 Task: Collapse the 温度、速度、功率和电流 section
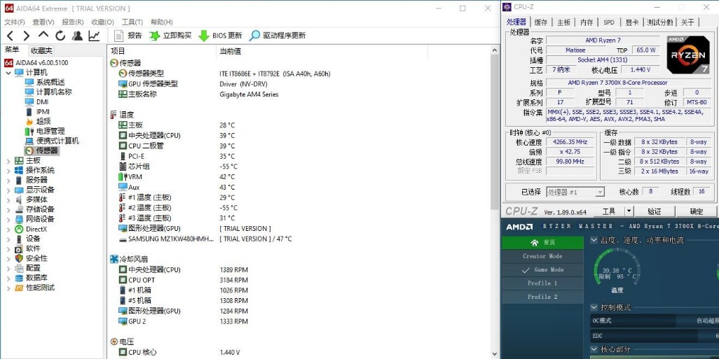point(594,240)
